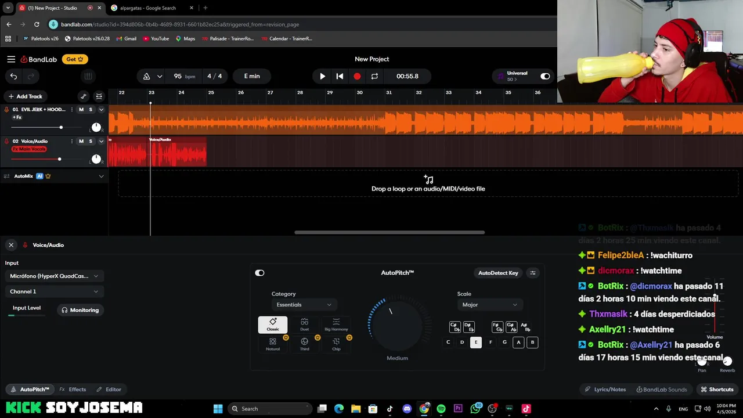This screenshot has width=743, height=418.
Task: Open Premiere Pro from the taskbar
Action: 458,409
